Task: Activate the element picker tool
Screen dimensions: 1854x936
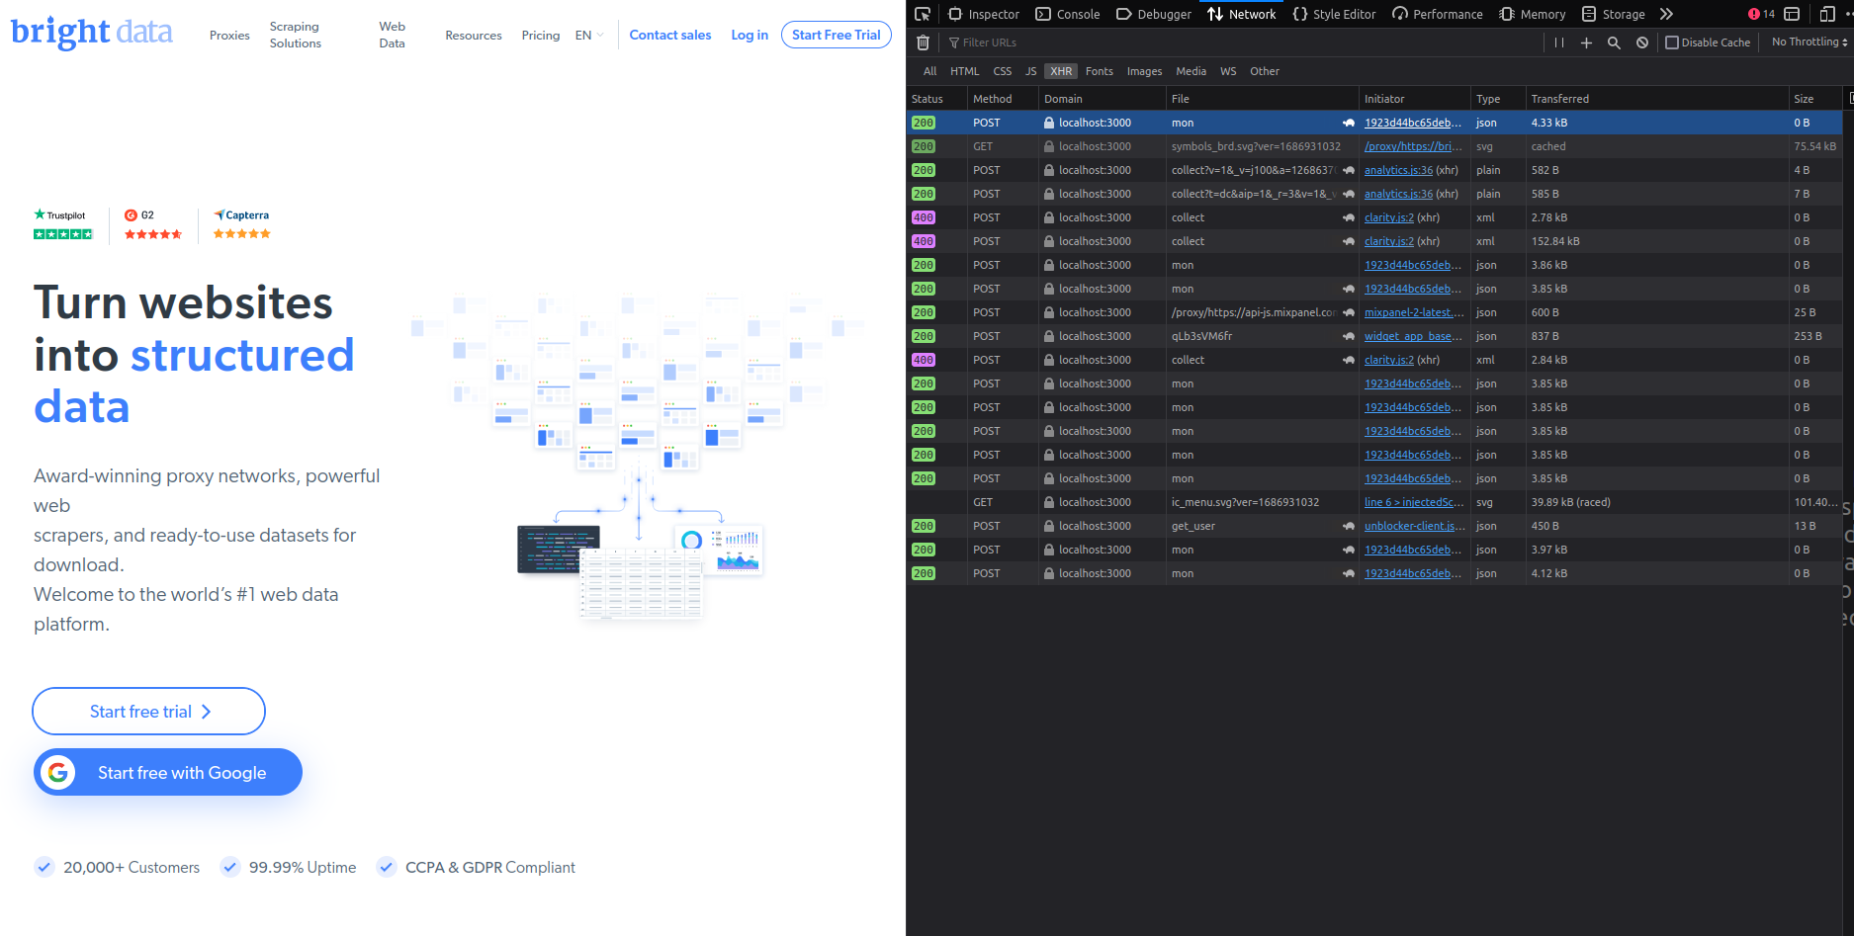Action: click(923, 14)
